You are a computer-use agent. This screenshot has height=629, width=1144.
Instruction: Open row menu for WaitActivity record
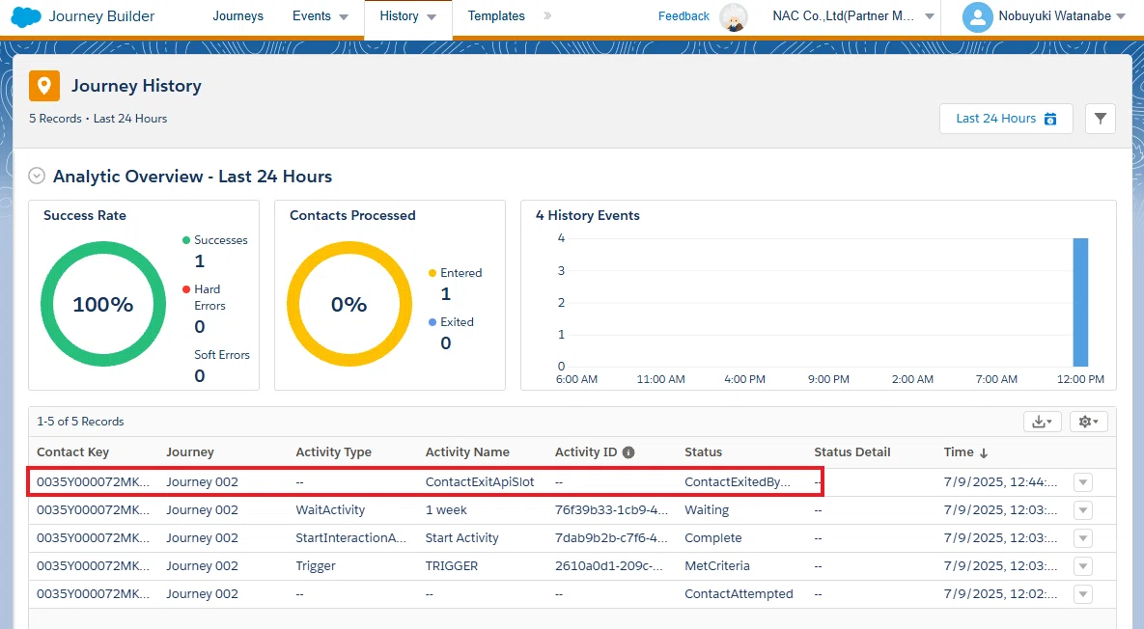point(1083,510)
